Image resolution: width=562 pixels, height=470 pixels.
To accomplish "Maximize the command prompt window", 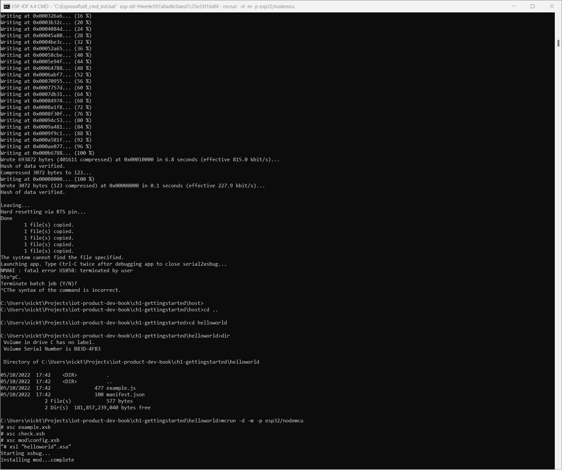I will coord(532,6).
